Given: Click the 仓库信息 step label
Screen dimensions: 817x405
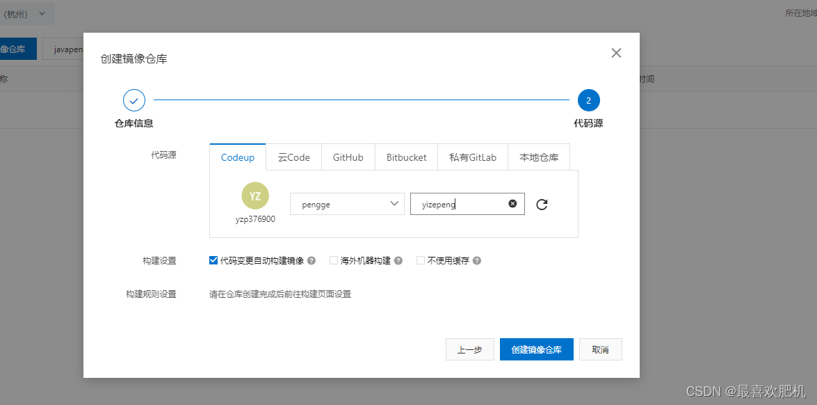Looking at the screenshot, I should coord(134,124).
